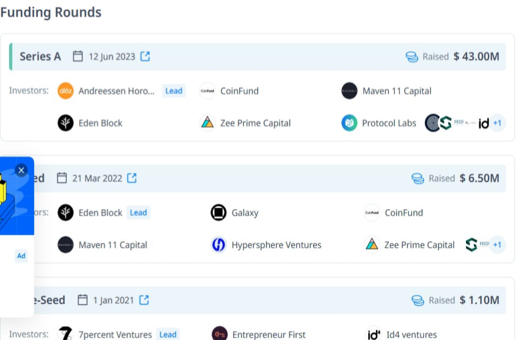The image size is (529, 340).
Task: Click the Andreessen Horowitz a16z logo
Action: tap(65, 91)
